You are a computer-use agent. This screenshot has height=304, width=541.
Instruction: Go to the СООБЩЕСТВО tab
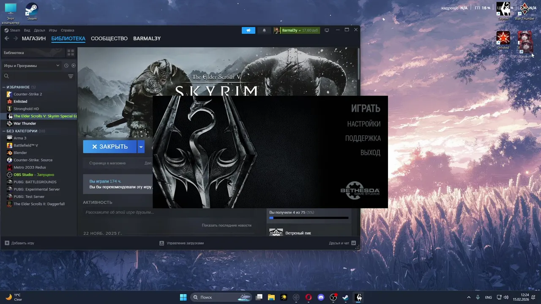(x=109, y=38)
